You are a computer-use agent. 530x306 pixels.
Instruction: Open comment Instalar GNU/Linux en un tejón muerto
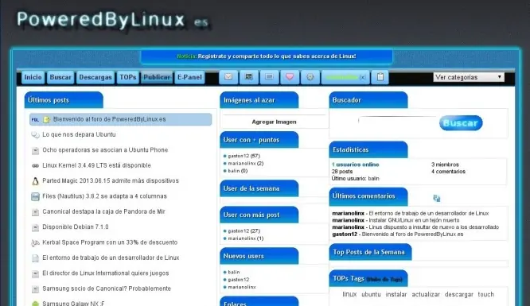click(414, 220)
